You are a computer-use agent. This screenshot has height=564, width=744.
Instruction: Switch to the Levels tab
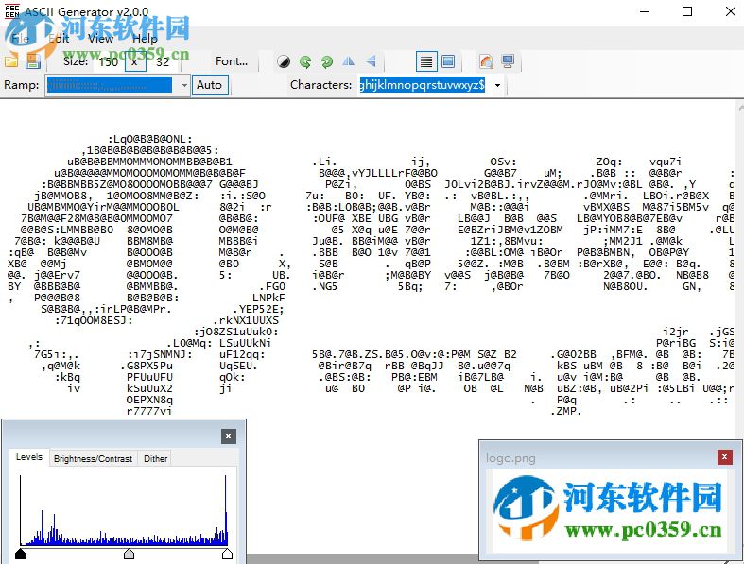(x=29, y=457)
